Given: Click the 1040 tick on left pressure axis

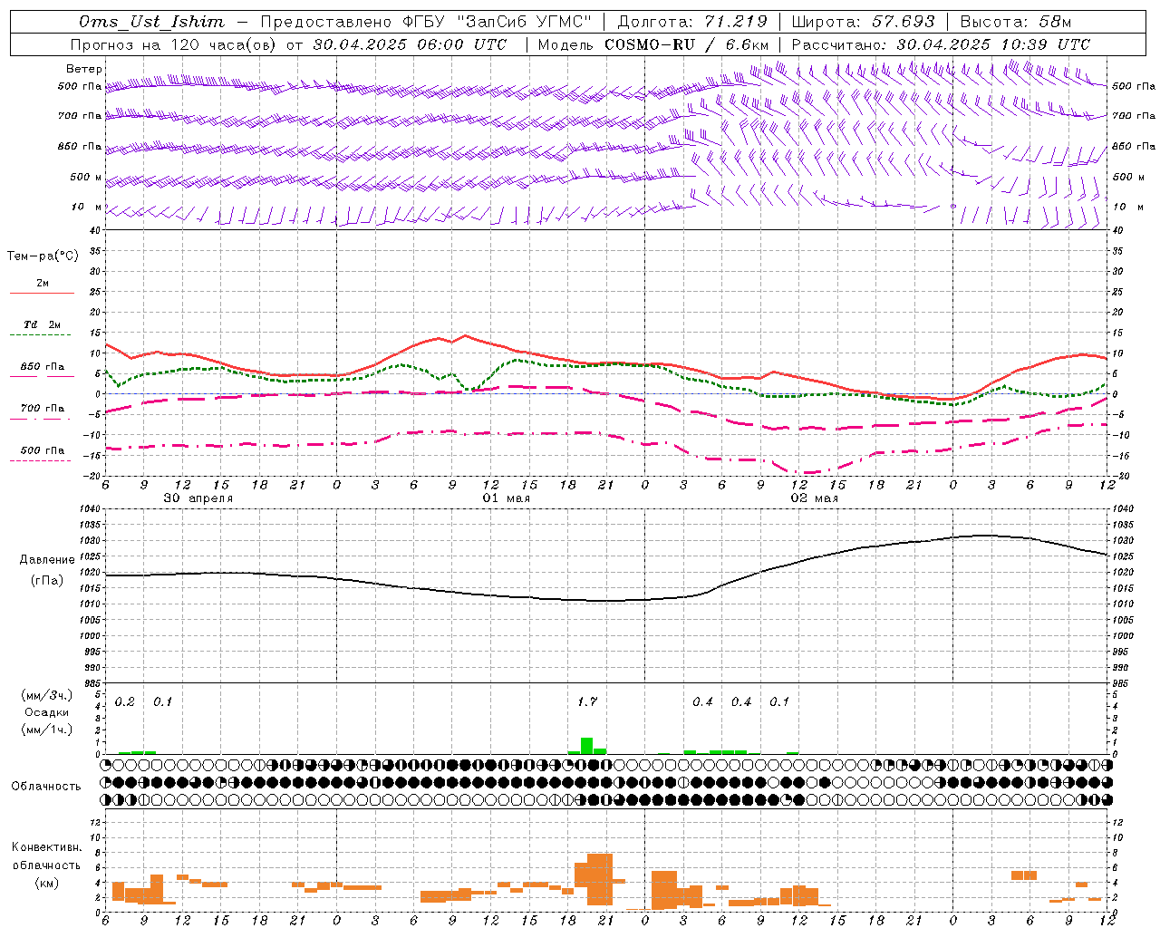Looking at the screenshot, I should pos(92,509).
